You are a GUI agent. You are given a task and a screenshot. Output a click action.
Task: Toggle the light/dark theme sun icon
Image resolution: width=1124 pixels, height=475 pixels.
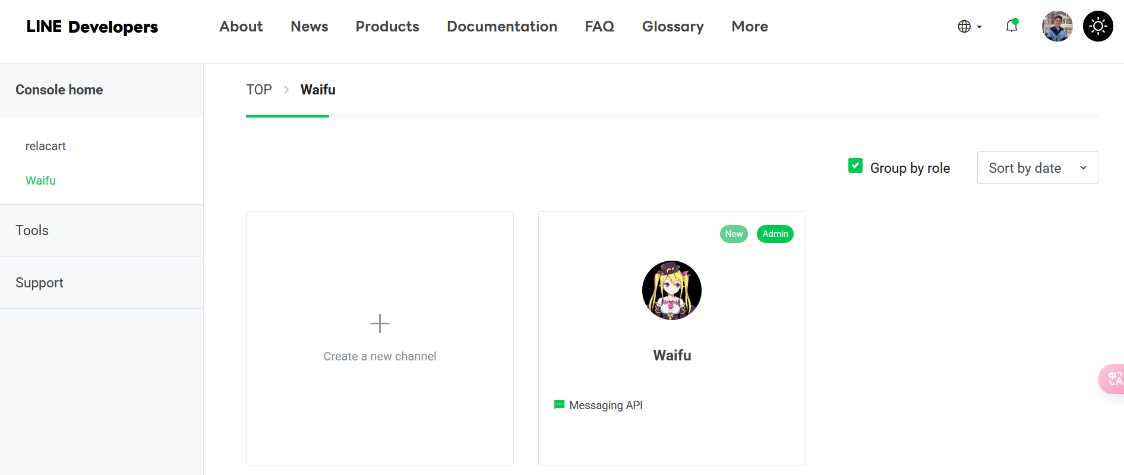(x=1097, y=26)
